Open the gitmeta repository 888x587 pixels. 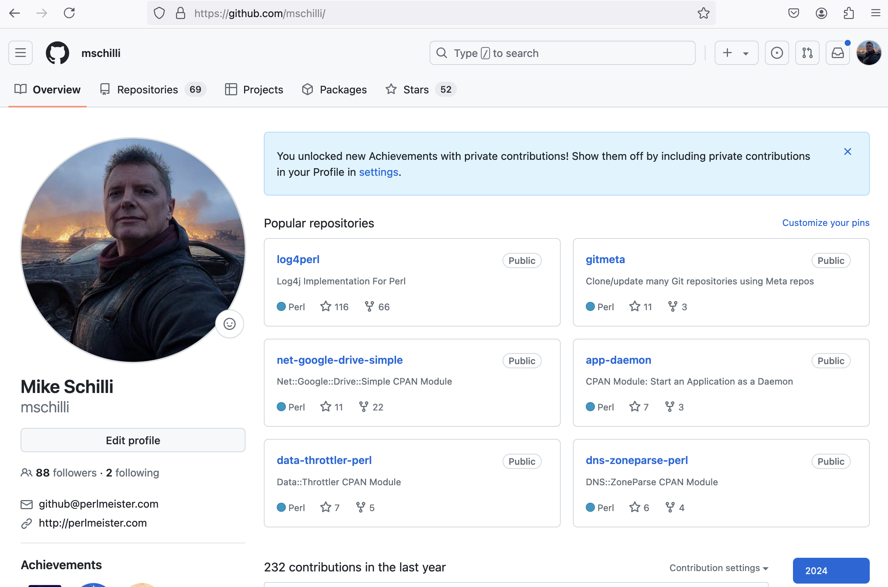(x=605, y=259)
